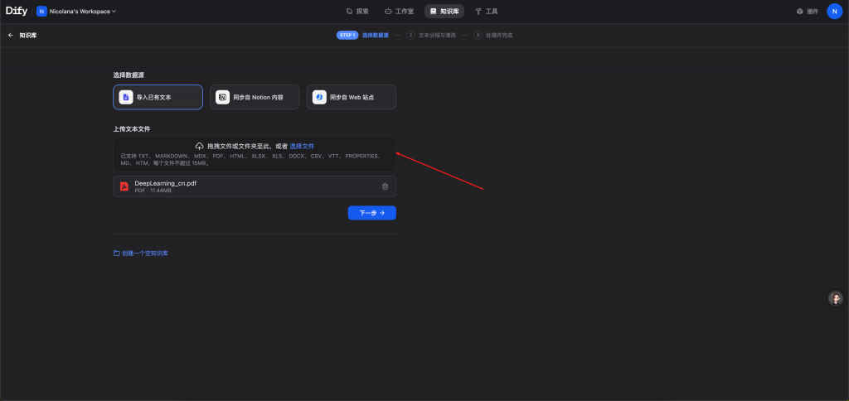Click the floating avatar on right edge
This screenshot has width=849, height=401.
pos(836,298)
